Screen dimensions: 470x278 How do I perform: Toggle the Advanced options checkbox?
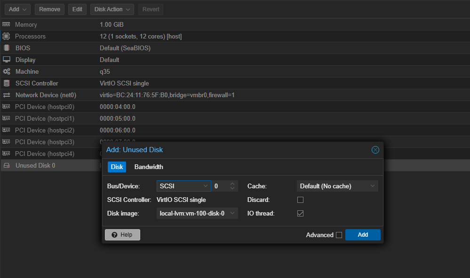[339, 235]
